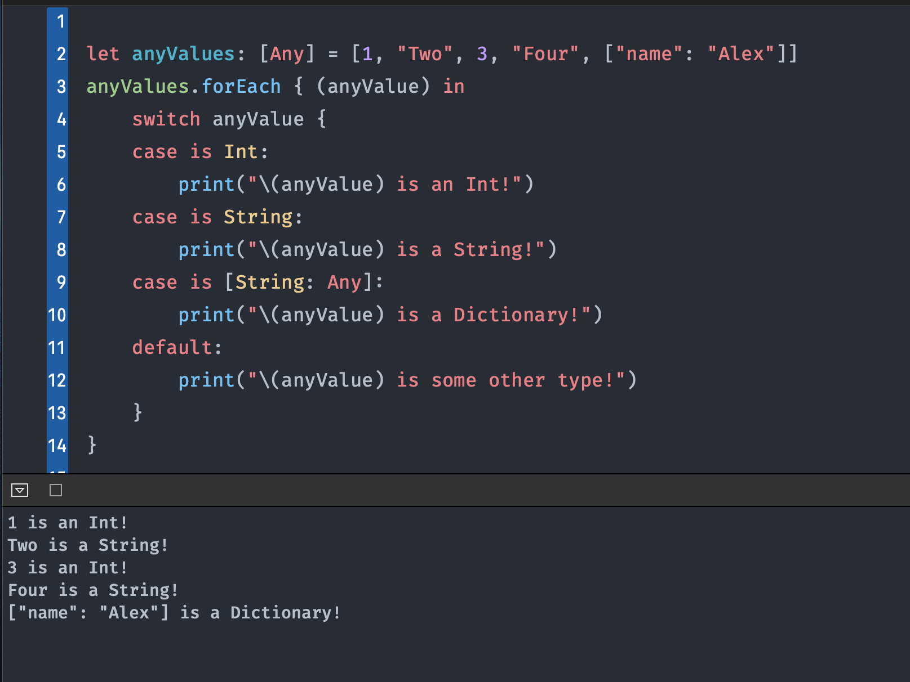Click the "Four" string literal in the array
The height and width of the screenshot is (682, 910).
(545, 54)
